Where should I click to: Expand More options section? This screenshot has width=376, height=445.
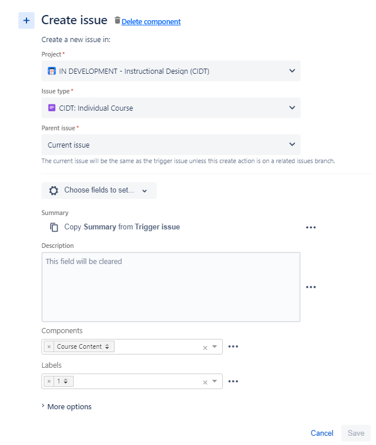67,407
